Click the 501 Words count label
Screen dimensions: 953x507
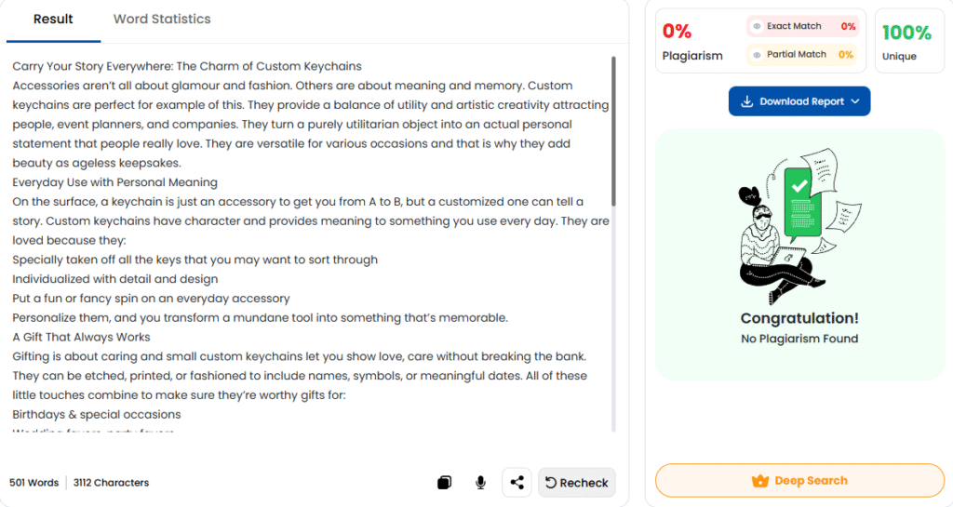34,483
